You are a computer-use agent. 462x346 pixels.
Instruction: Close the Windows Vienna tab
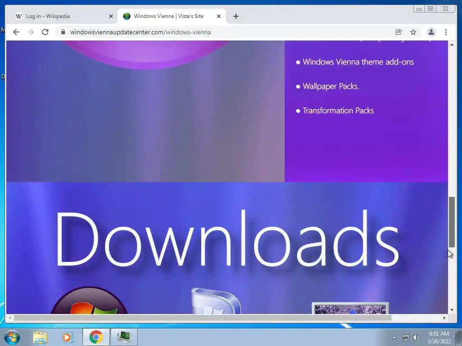(219, 16)
